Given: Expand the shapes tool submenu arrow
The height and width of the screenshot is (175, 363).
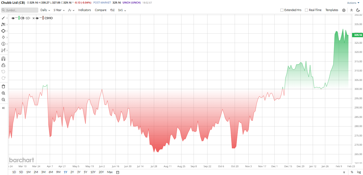Looking at the screenshot, I should [x=7, y=31].
